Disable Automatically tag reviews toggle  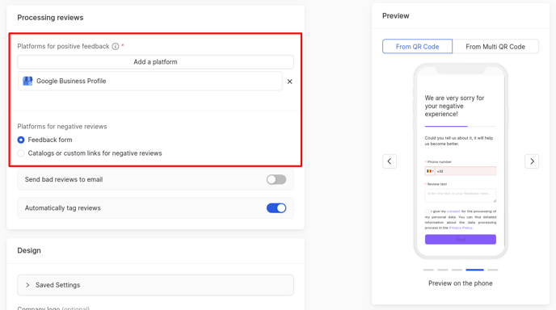click(x=276, y=208)
